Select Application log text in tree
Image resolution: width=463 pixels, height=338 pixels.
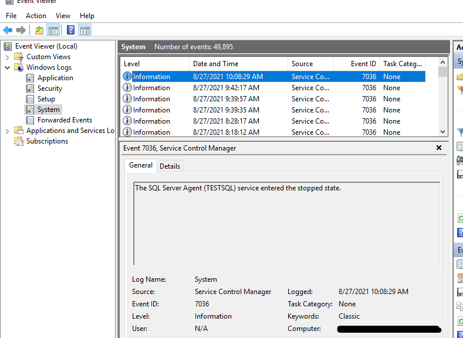[x=55, y=78]
